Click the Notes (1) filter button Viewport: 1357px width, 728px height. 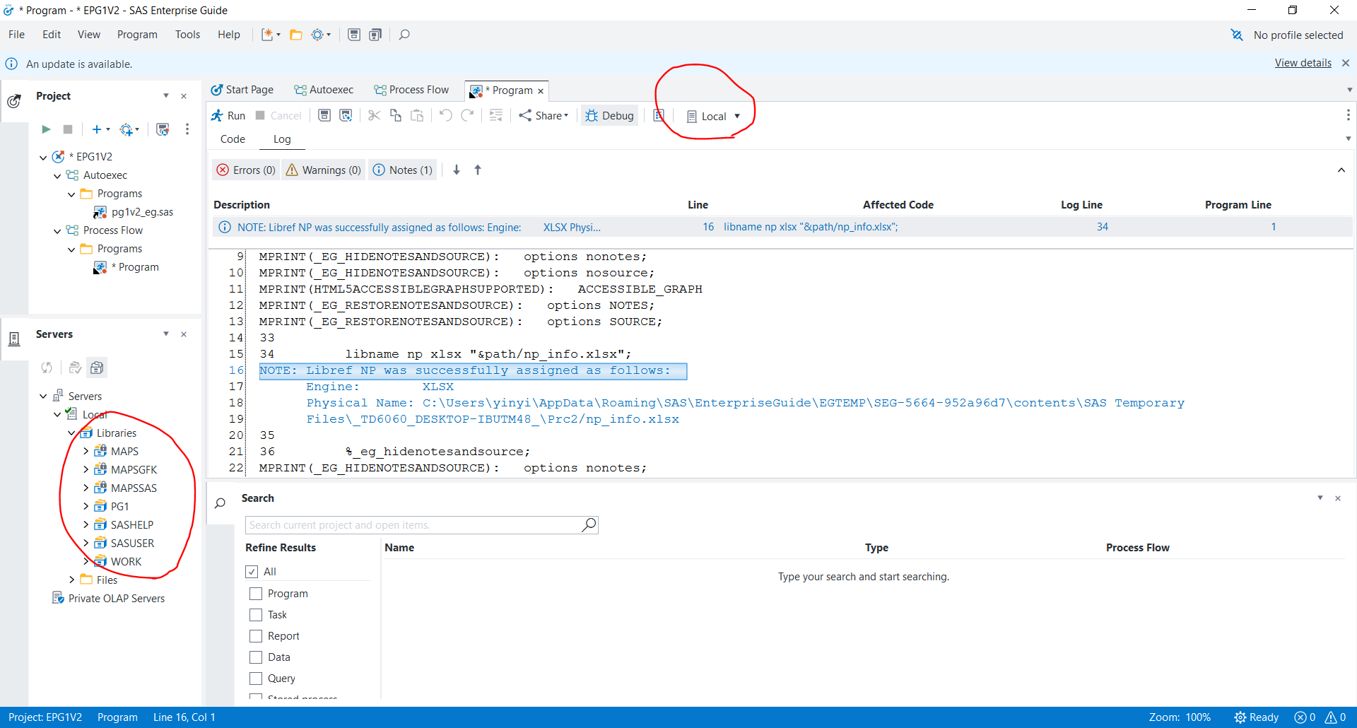tap(402, 170)
